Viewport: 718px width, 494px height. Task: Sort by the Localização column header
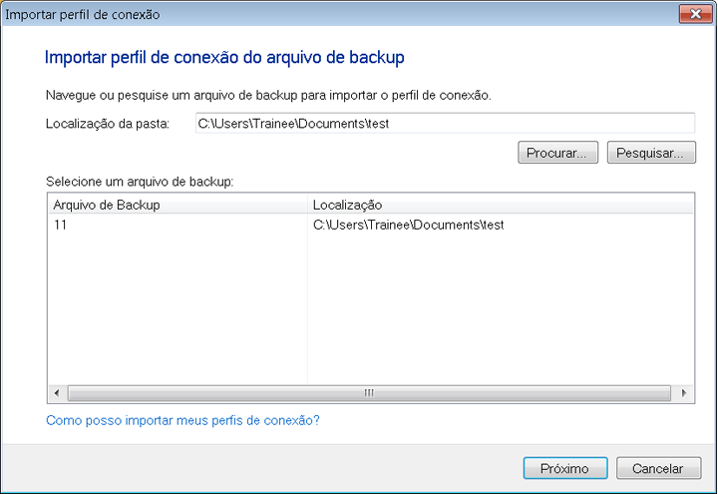pos(499,205)
